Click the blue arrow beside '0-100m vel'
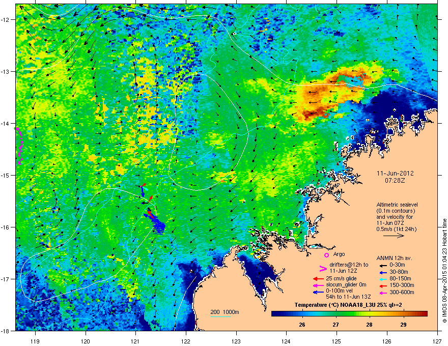The height and width of the screenshot is (346, 448). coord(318,292)
